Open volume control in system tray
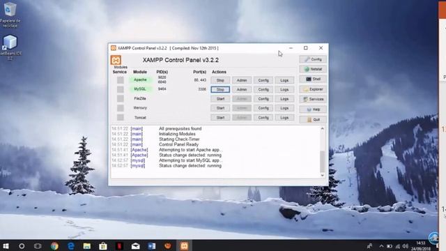Viewport: 446px width, 251px height. click(406, 246)
